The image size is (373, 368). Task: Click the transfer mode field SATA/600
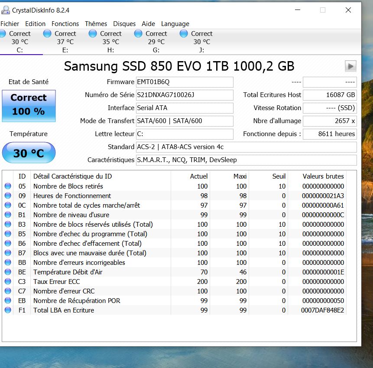[185, 121]
